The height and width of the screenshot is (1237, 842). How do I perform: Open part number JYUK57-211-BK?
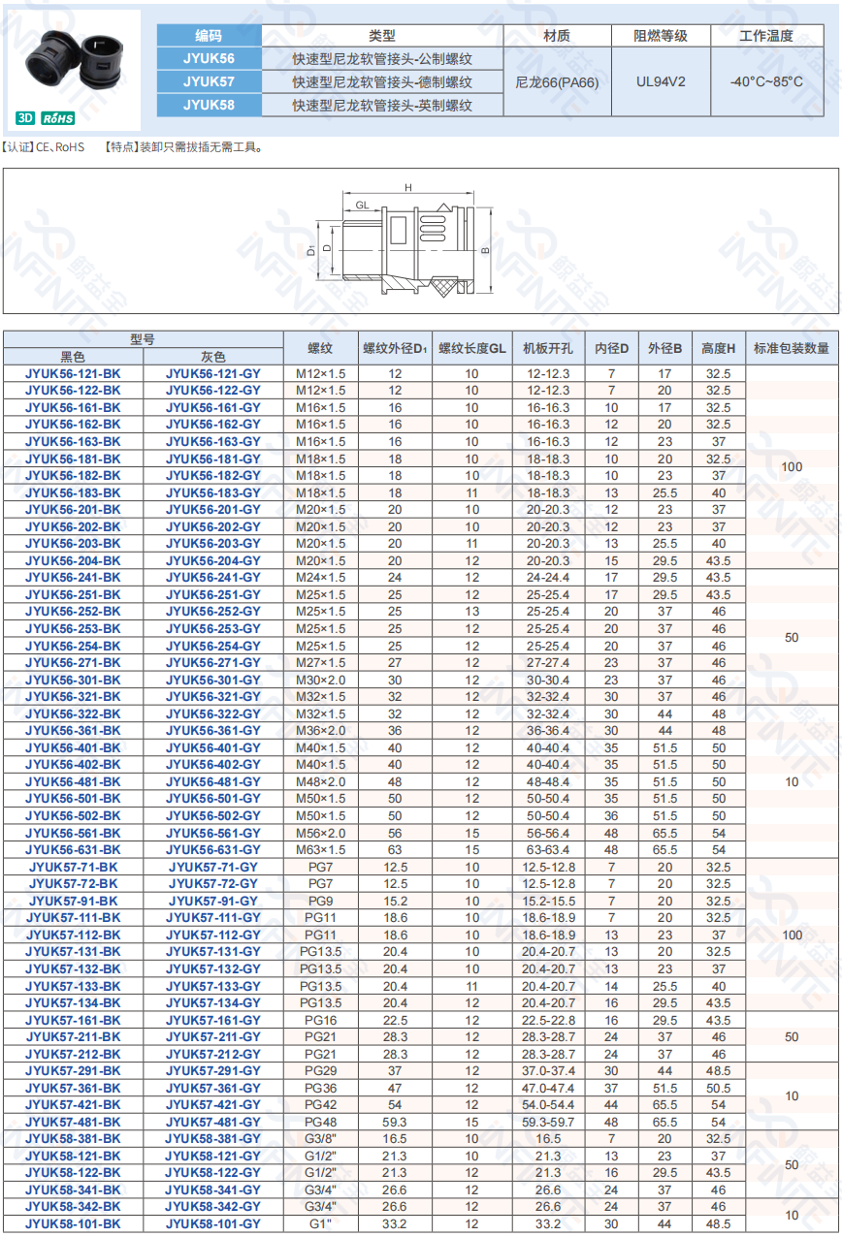74,1036
